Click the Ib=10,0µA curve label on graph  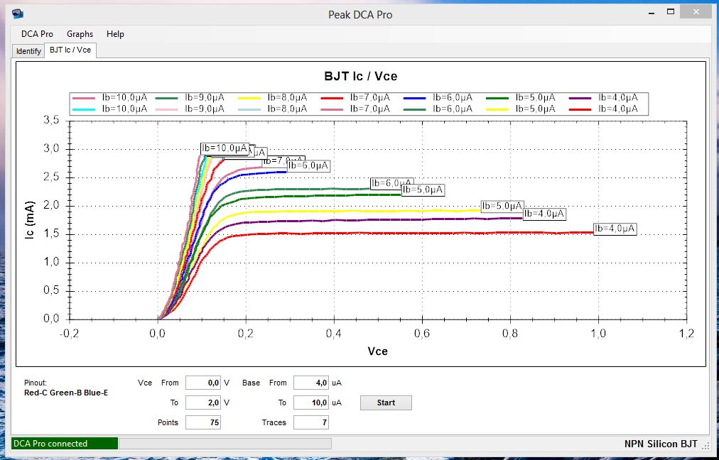coord(225,148)
